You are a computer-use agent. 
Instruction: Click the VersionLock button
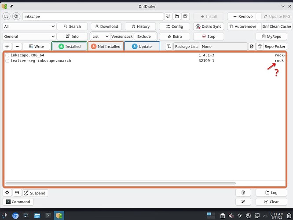(122, 37)
